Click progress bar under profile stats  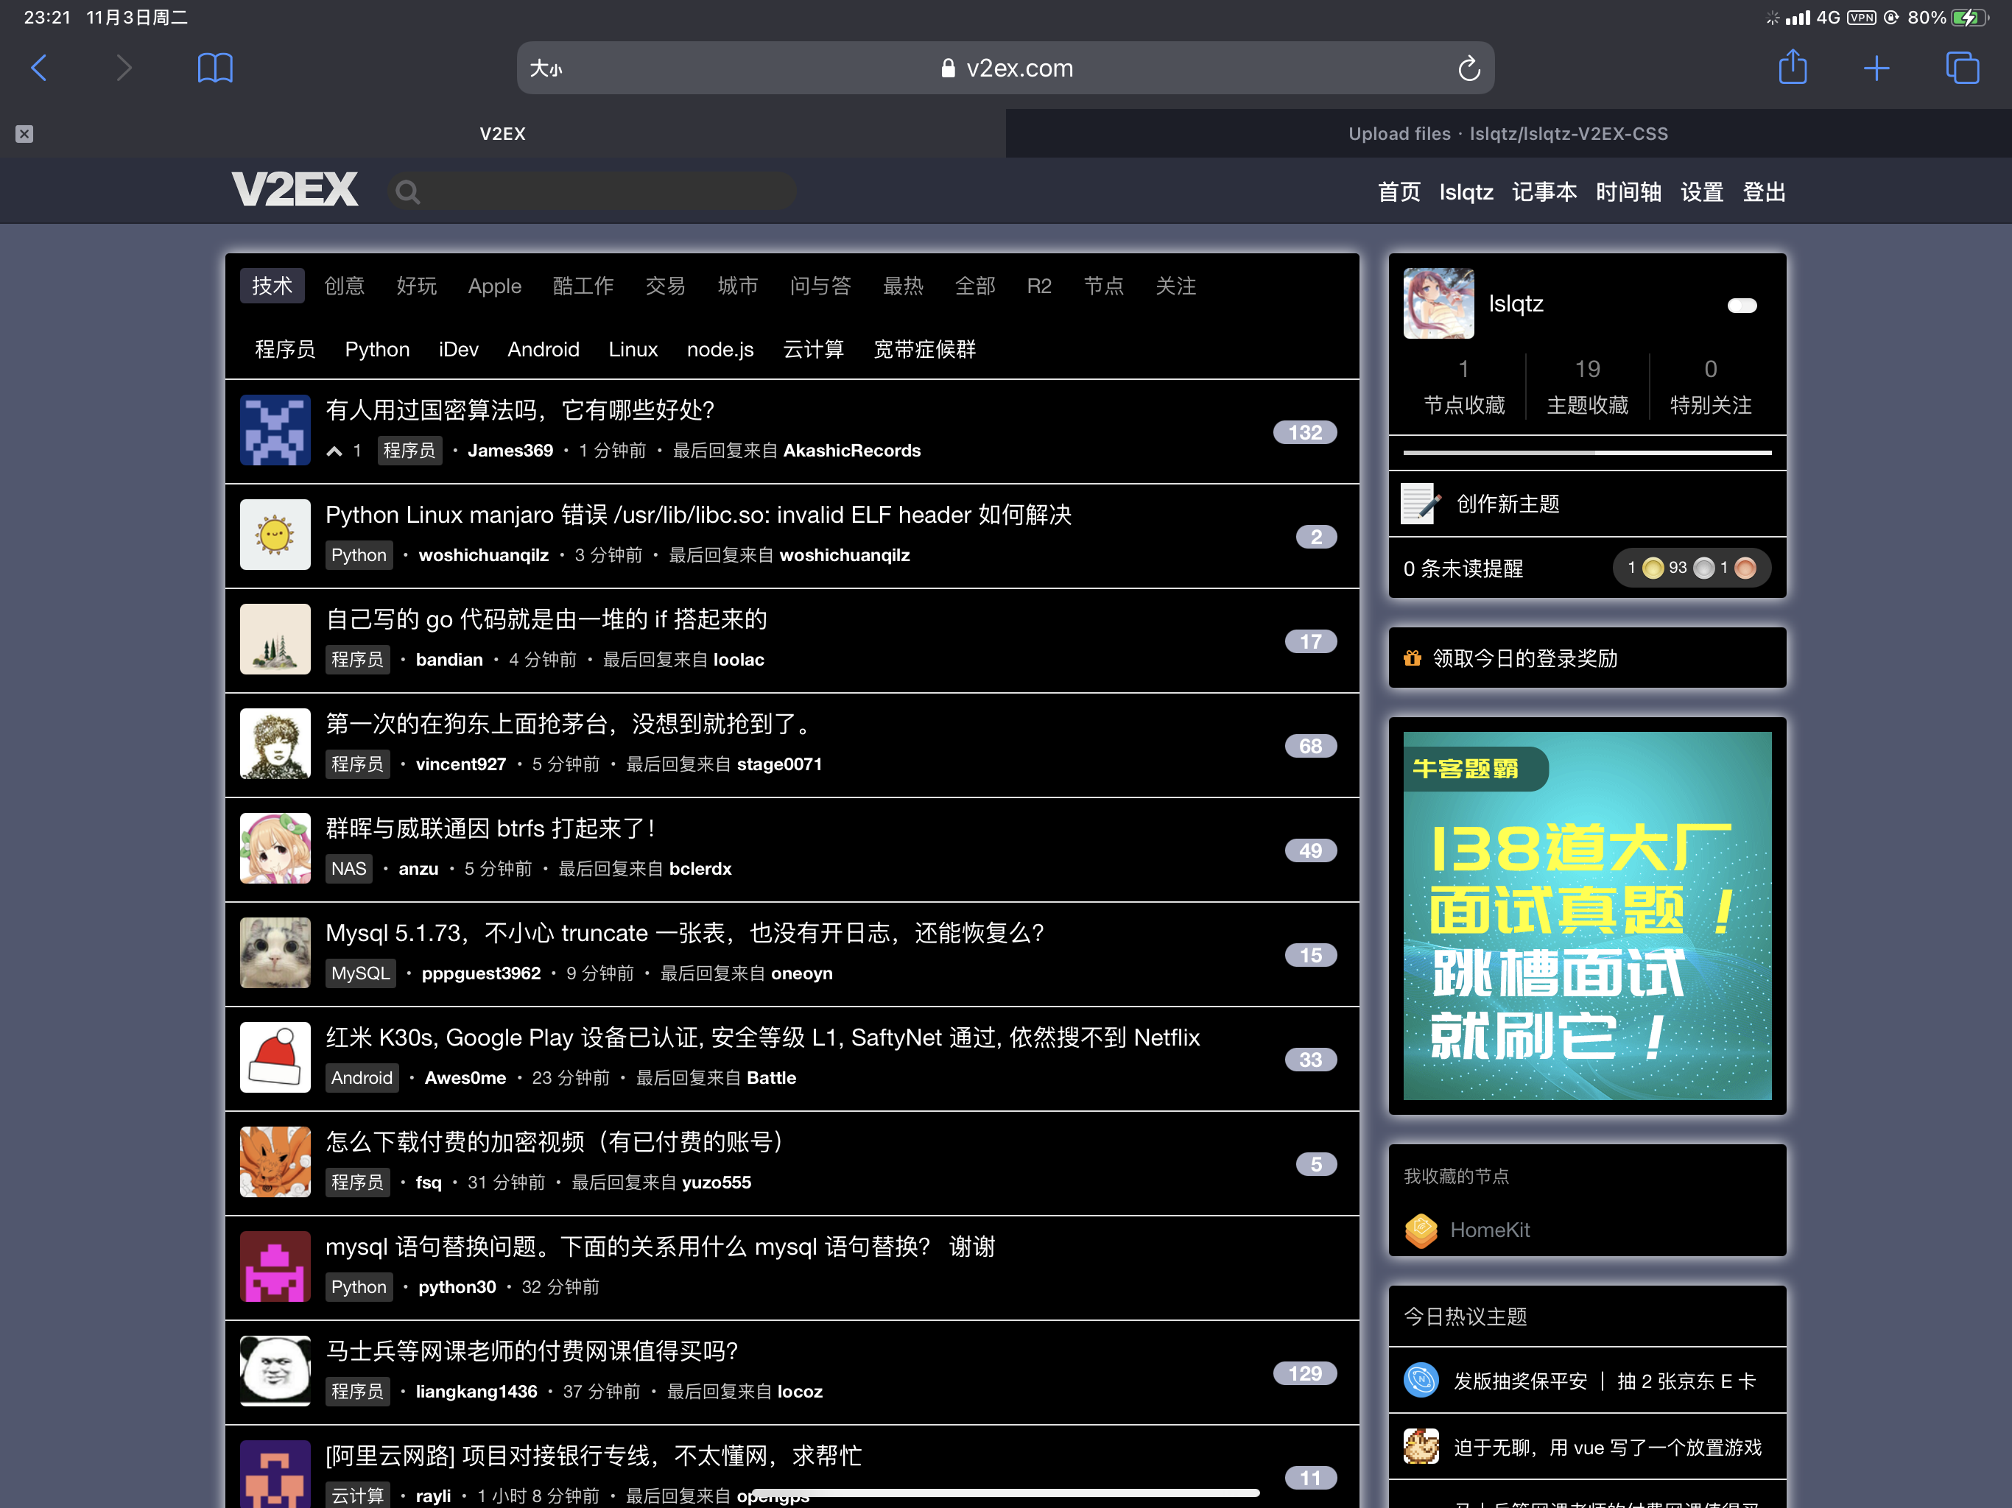coord(1586,452)
